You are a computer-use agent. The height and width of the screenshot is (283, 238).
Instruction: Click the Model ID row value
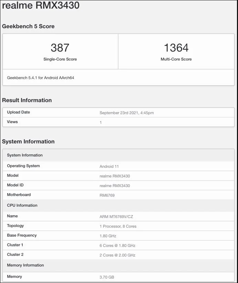click(x=115, y=186)
